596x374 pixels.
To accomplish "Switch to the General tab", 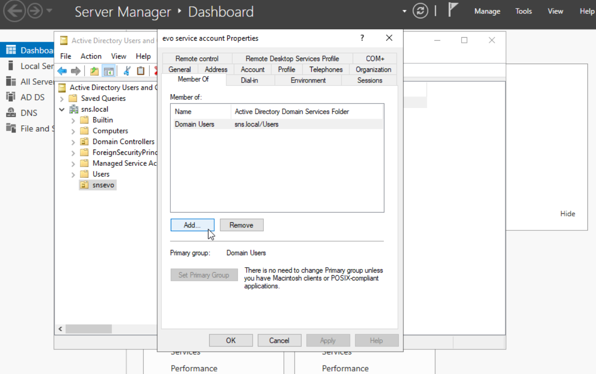I will pyautogui.click(x=180, y=69).
